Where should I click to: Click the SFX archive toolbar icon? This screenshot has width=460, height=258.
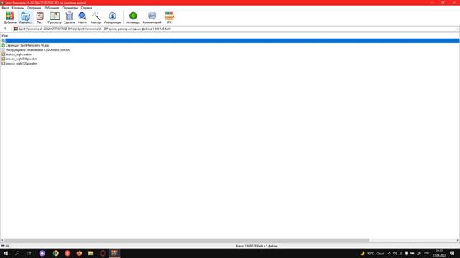[x=169, y=17]
